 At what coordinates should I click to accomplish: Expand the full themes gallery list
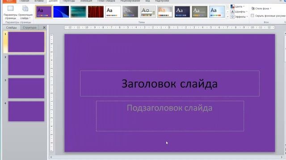pyautogui.click(x=227, y=16)
